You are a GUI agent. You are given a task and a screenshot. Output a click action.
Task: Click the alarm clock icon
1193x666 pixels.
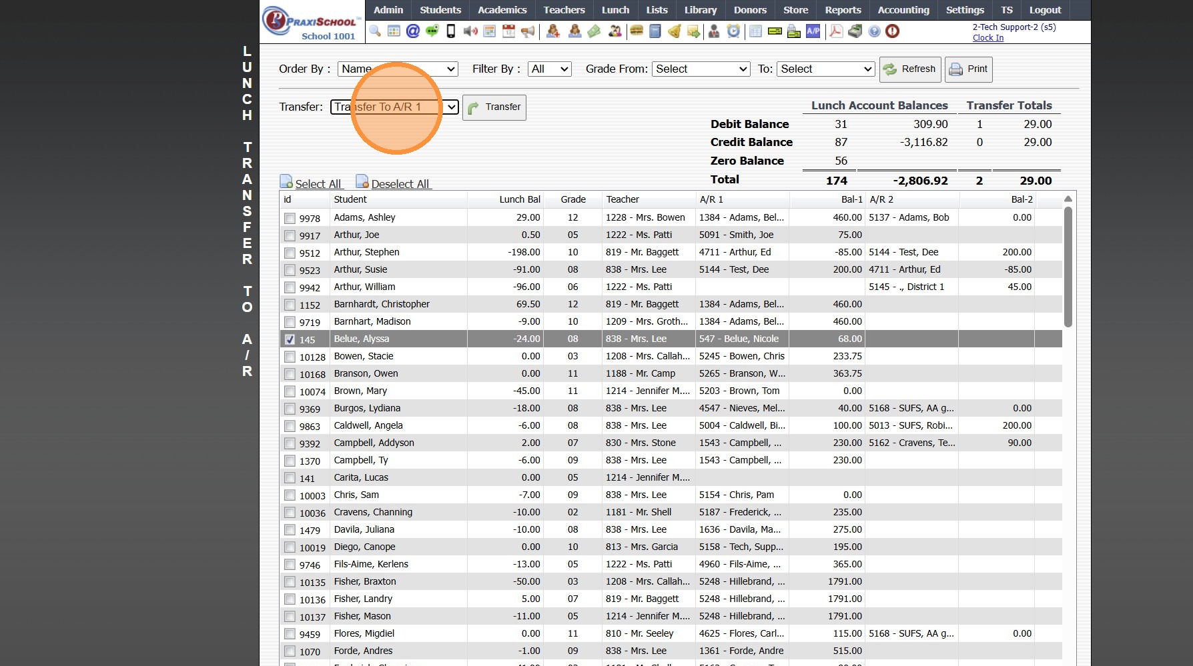pyautogui.click(x=733, y=31)
